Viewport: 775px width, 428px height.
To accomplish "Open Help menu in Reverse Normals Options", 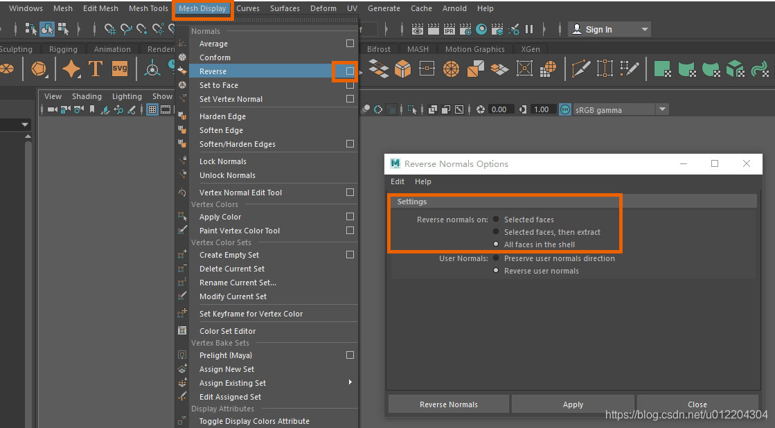I will tap(422, 181).
